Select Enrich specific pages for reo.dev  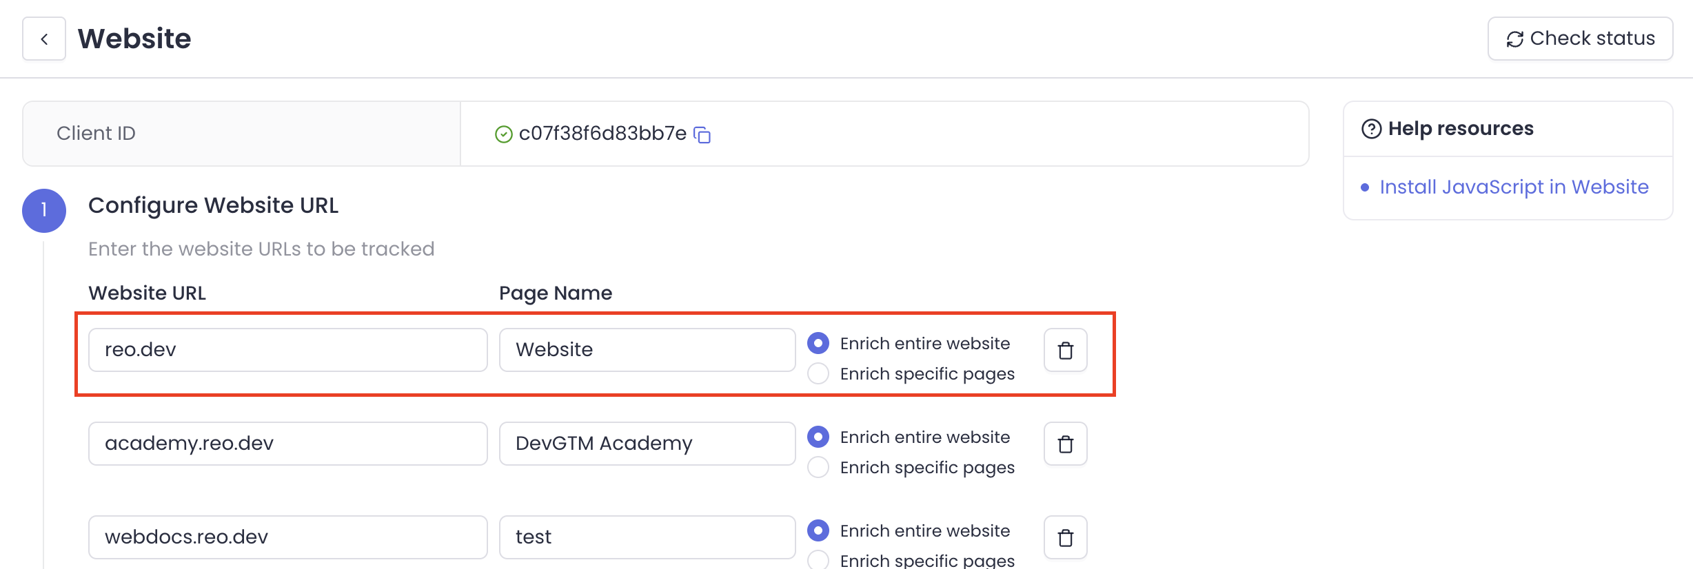pyautogui.click(x=818, y=373)
